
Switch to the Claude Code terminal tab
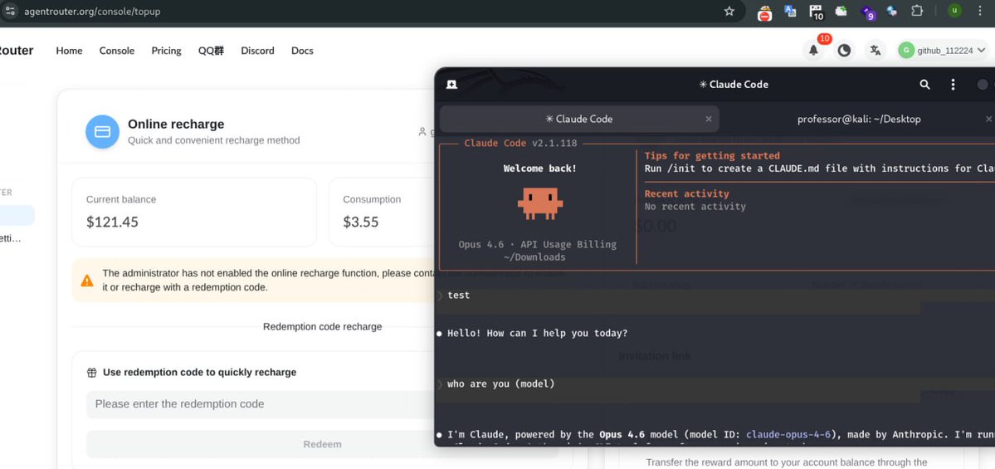[x=578, y=119]
